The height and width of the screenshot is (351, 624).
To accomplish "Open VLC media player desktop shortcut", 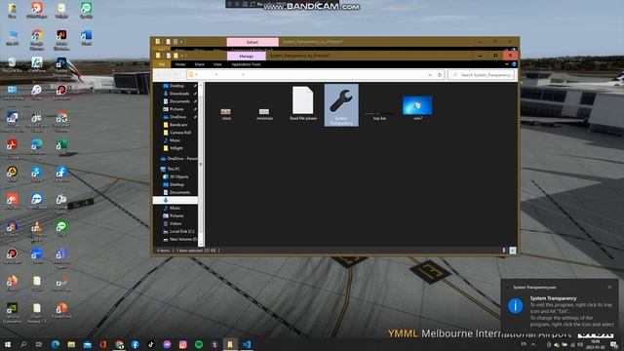I will pyautogui.click(x=37, y=231).
